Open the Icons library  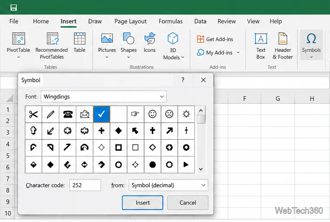tap(150, 42)
